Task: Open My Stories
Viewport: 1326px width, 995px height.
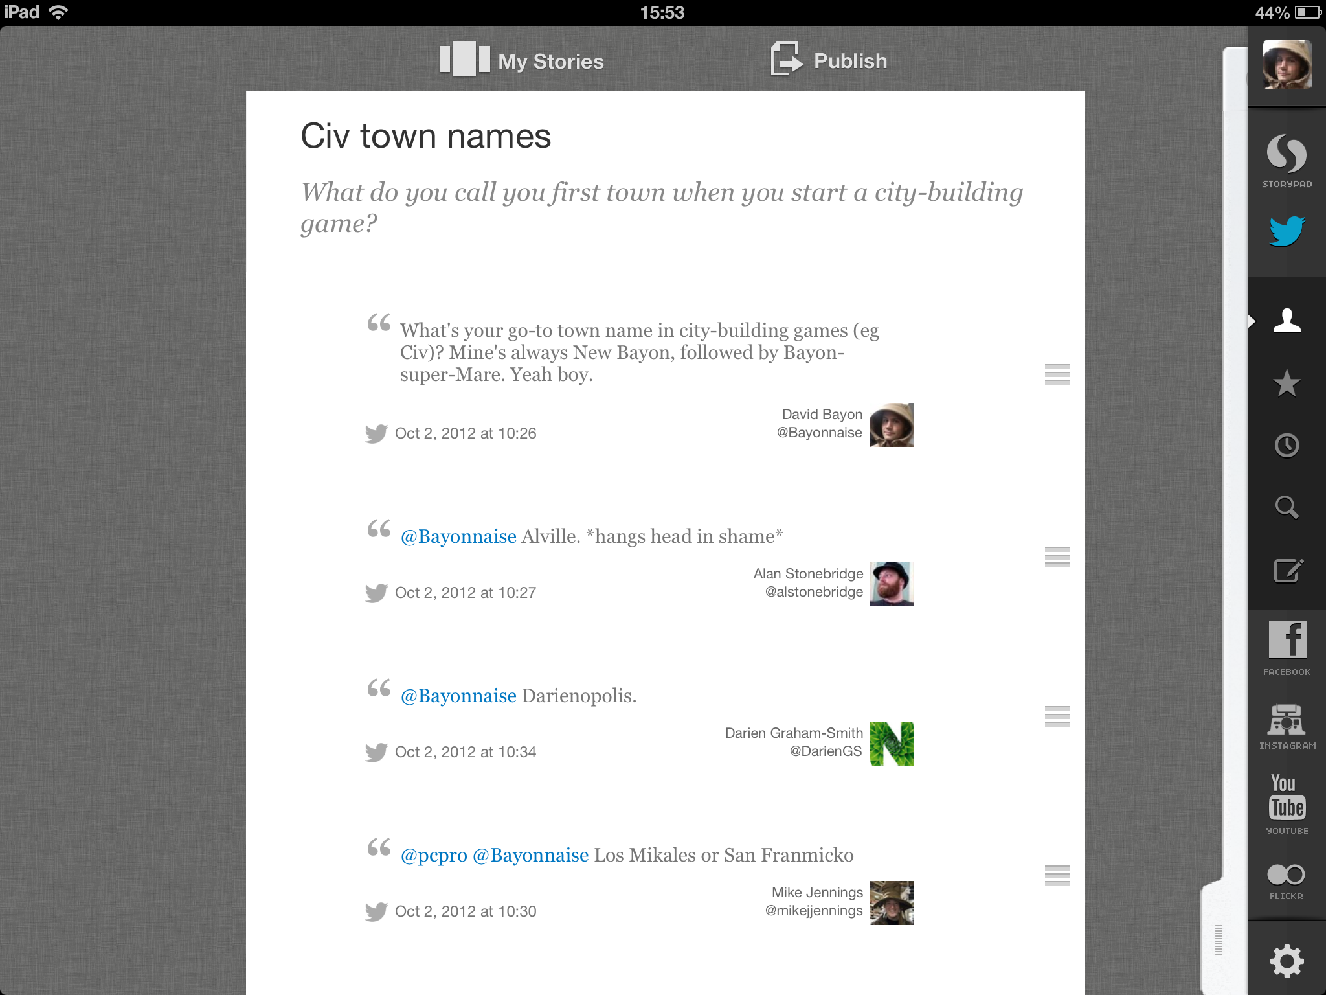Action: click(522, 60)
